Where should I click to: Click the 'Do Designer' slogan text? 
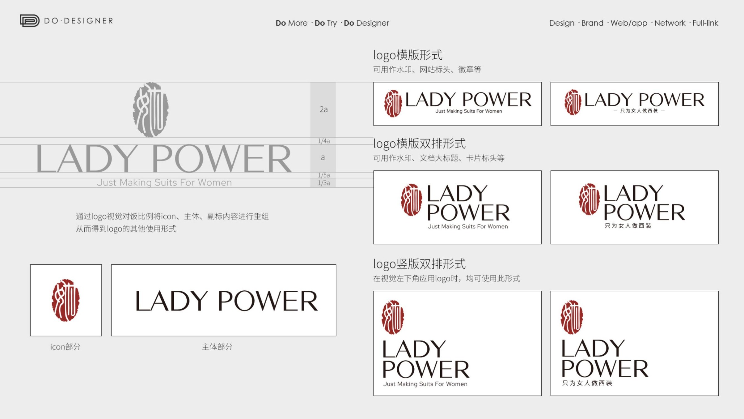(x=366, y=23)
